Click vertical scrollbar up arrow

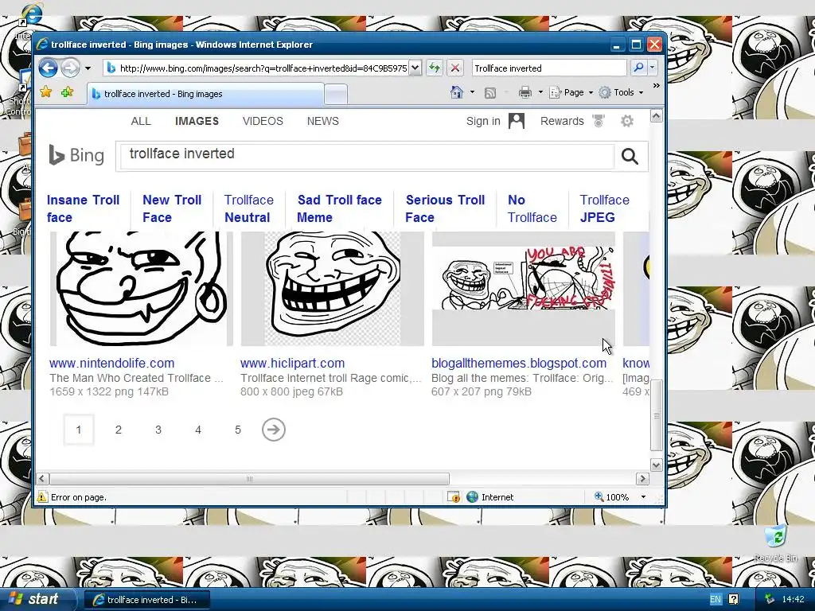click(657, 116)
